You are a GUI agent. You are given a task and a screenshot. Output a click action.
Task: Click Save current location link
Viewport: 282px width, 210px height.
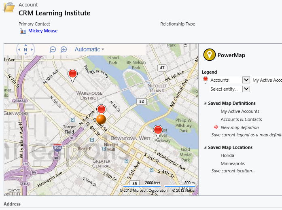coord(233,171)
